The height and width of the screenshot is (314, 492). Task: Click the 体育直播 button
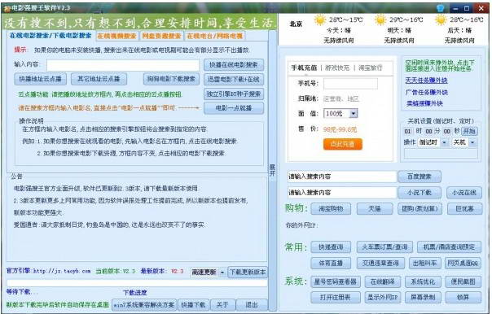[x=331, y=264]
